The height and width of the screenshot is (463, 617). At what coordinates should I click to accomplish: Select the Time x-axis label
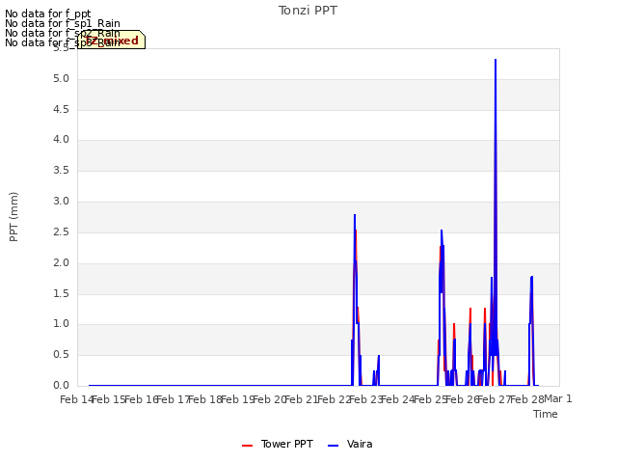(x=546, y=414)
